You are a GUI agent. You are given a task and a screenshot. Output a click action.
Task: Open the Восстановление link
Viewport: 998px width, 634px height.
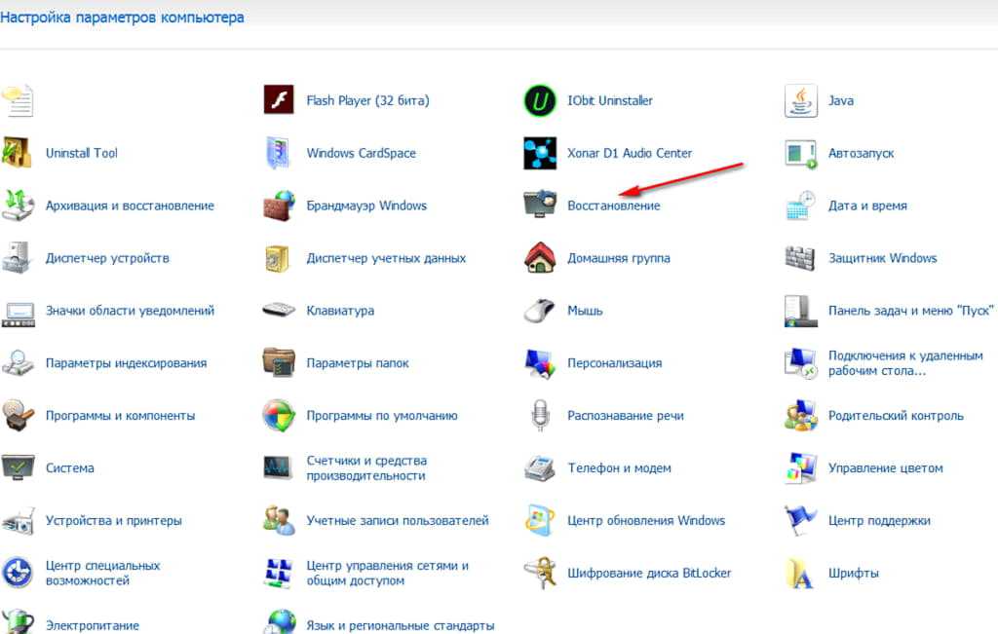[613, 205]
